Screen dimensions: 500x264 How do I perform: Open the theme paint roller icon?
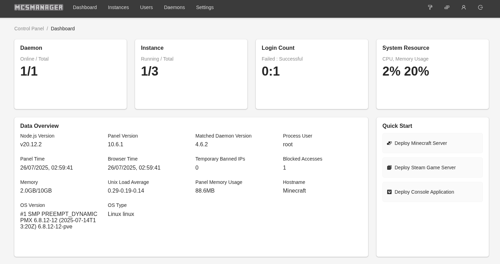tap(430, 7)
